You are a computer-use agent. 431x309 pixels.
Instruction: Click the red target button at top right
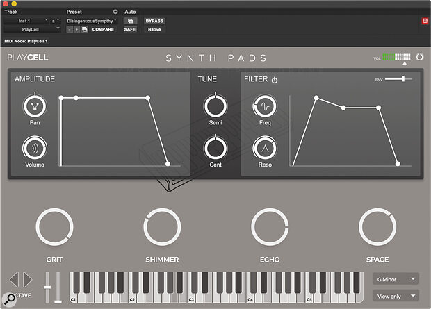point(425,21)
